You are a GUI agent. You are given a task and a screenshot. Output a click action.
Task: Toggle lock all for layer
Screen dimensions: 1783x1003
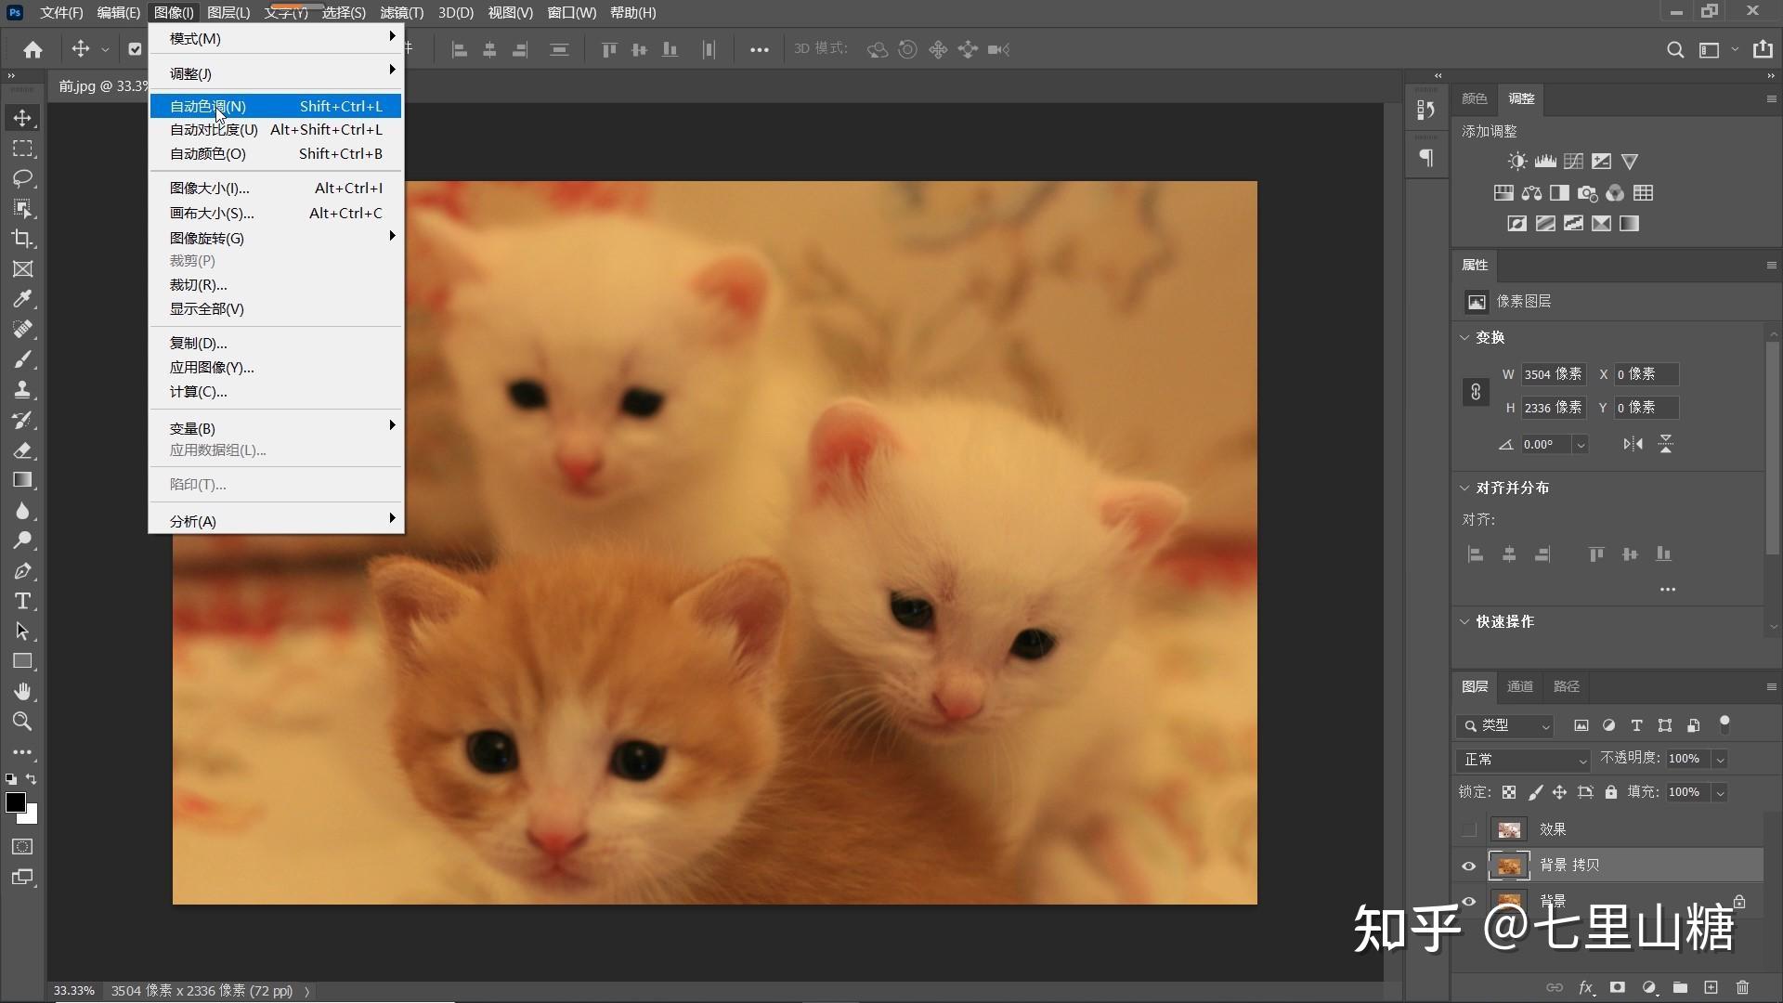click(x=1611, y=792)
